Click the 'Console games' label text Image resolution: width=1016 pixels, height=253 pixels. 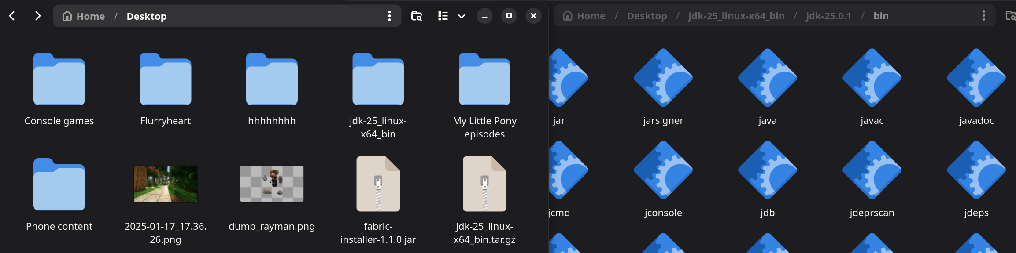(59, 121)
